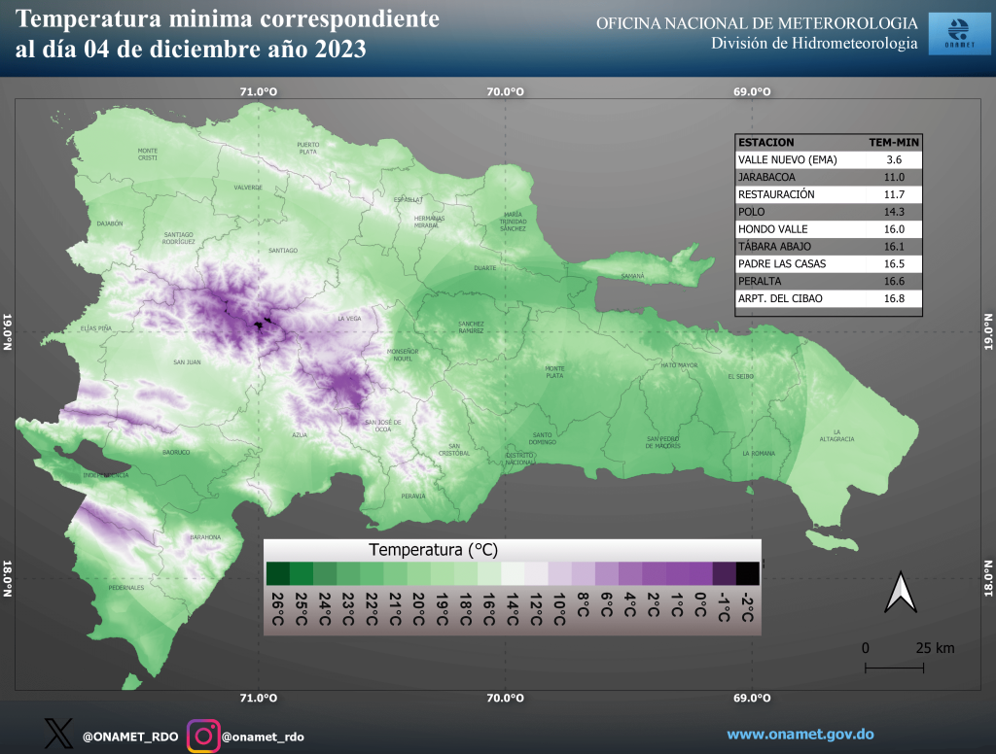This screenshot has height=754, width=996.
Task: Click the 14°C legend swatch
Action: coord(513,573)
